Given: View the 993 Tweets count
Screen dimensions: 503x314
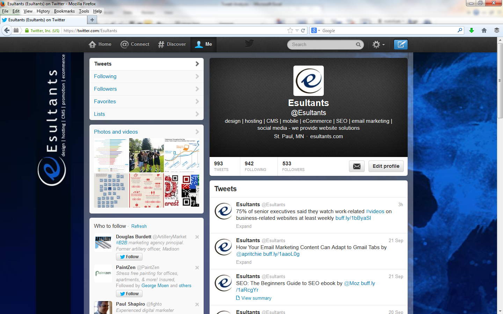Looking at the screenshot, I should 221,166.
